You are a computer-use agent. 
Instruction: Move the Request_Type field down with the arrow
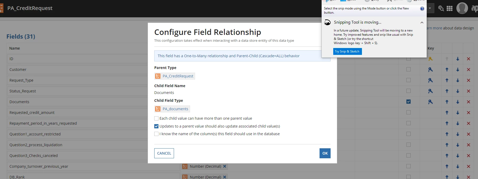(x=458, y=80)
